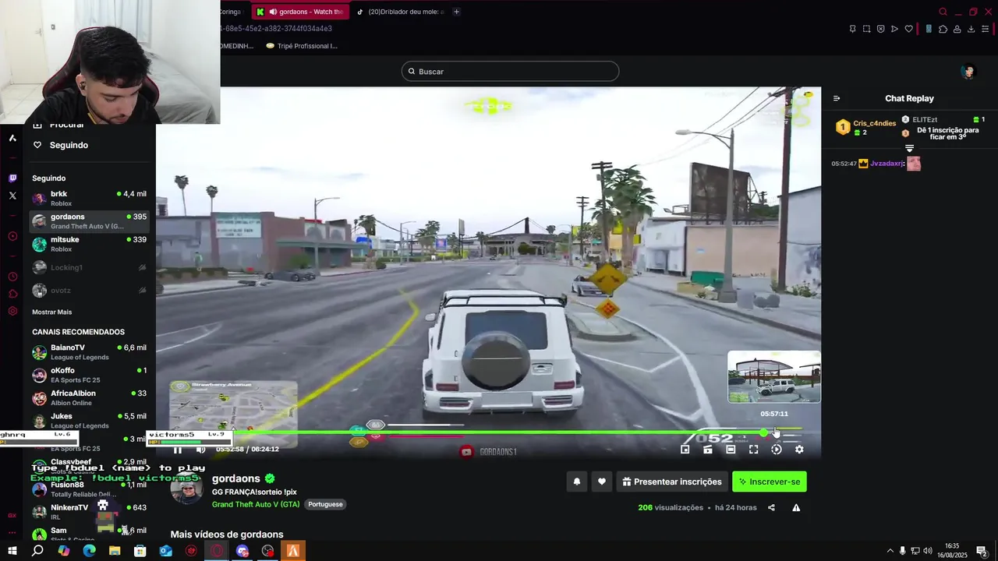Pause the video playback
998x561 pixels.
178,450
